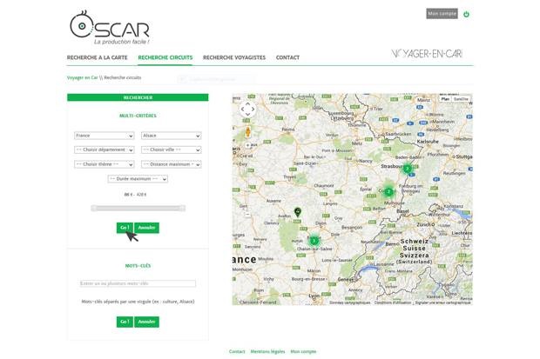Click Annuler under Mots-clés
Image resolution: width=540 pixels, height=359 pixels.
tap(146, 322)
